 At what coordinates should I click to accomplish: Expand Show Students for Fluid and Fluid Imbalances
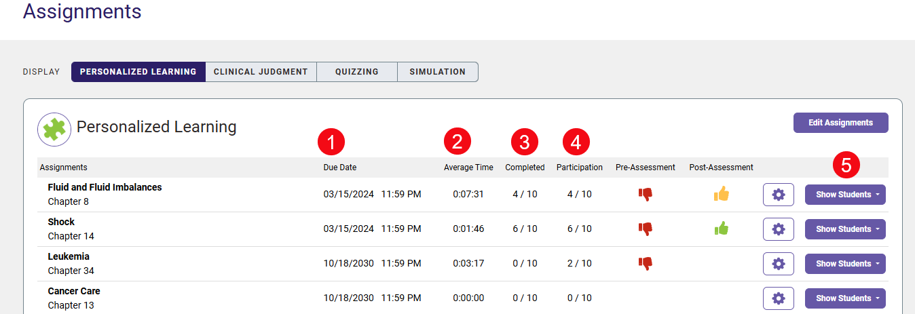tap(845, 195)
